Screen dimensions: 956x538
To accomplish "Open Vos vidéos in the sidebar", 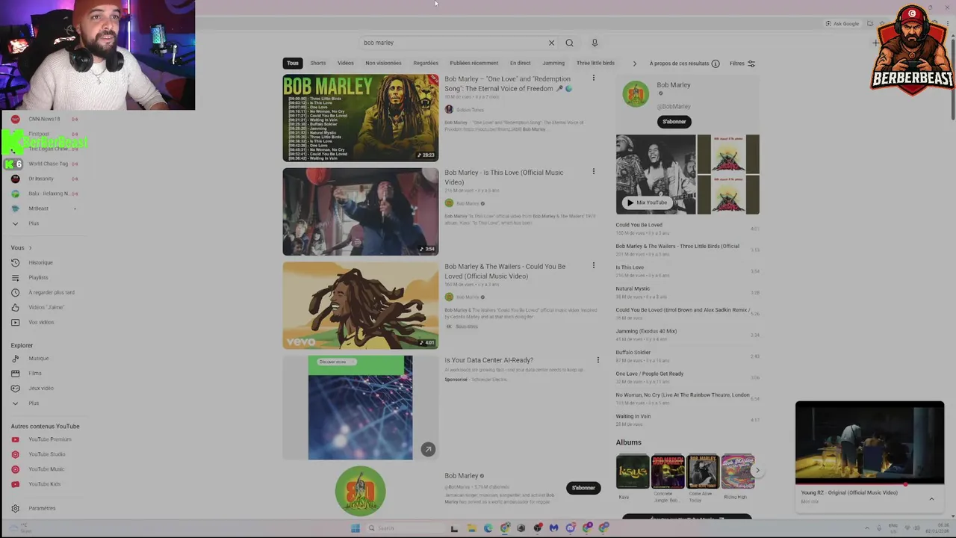I will click(41, 323).
